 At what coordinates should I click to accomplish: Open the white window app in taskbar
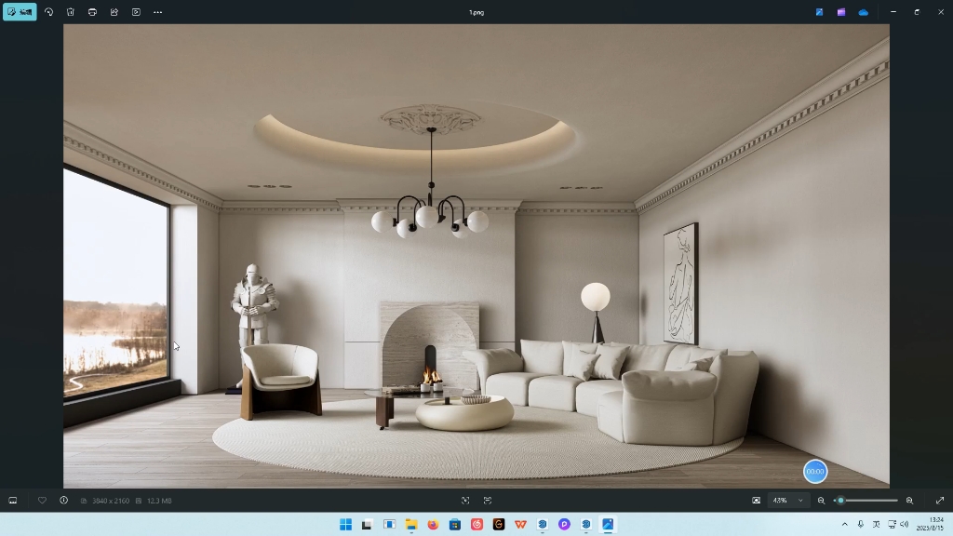click(390, 525)
